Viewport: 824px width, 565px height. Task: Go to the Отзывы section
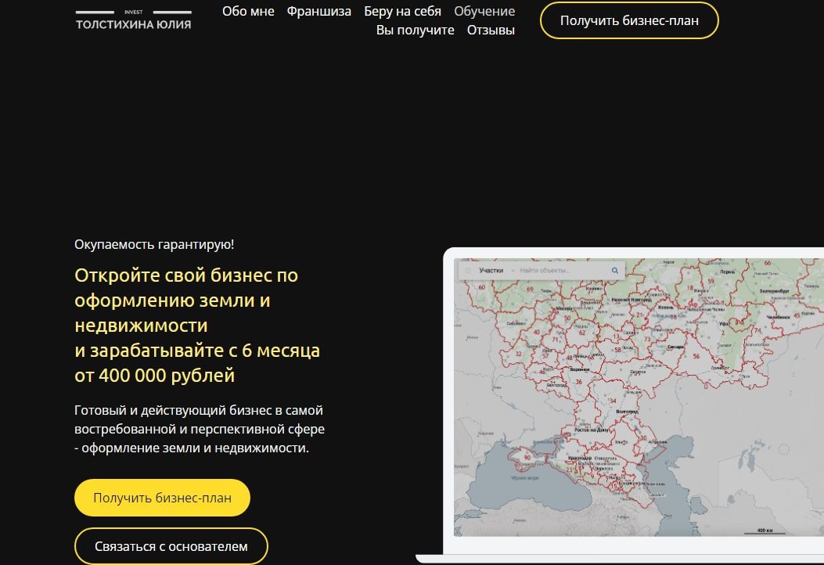[491, 30]
